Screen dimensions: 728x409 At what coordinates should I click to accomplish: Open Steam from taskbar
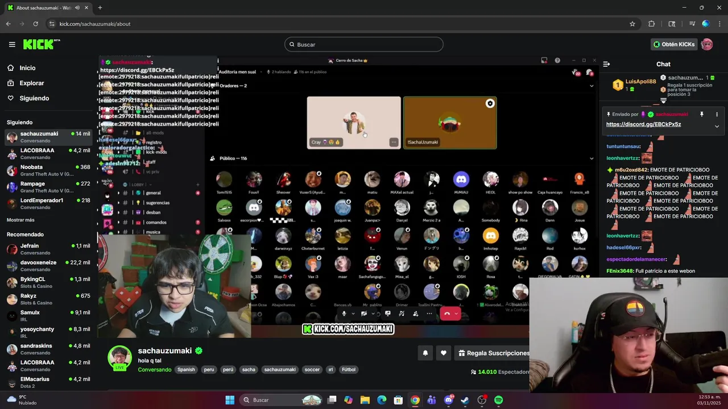pos(465,400)
